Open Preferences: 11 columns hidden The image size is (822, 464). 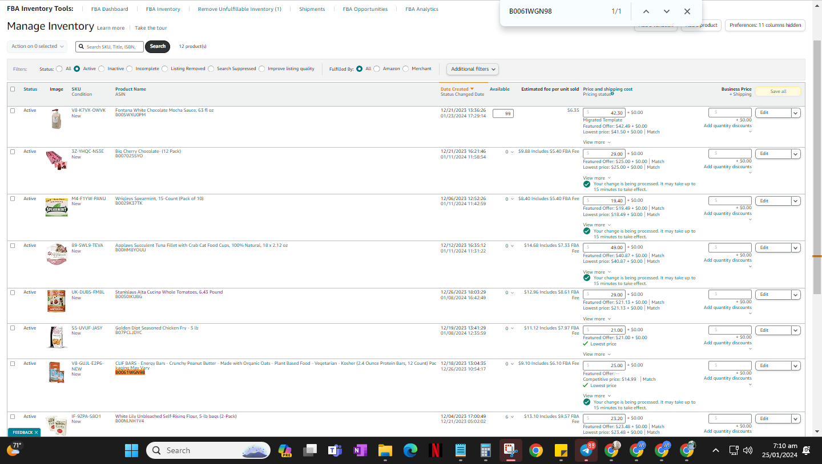765,25
